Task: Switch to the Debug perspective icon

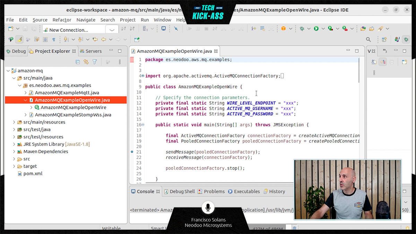Action: click(x=406, y=40)
